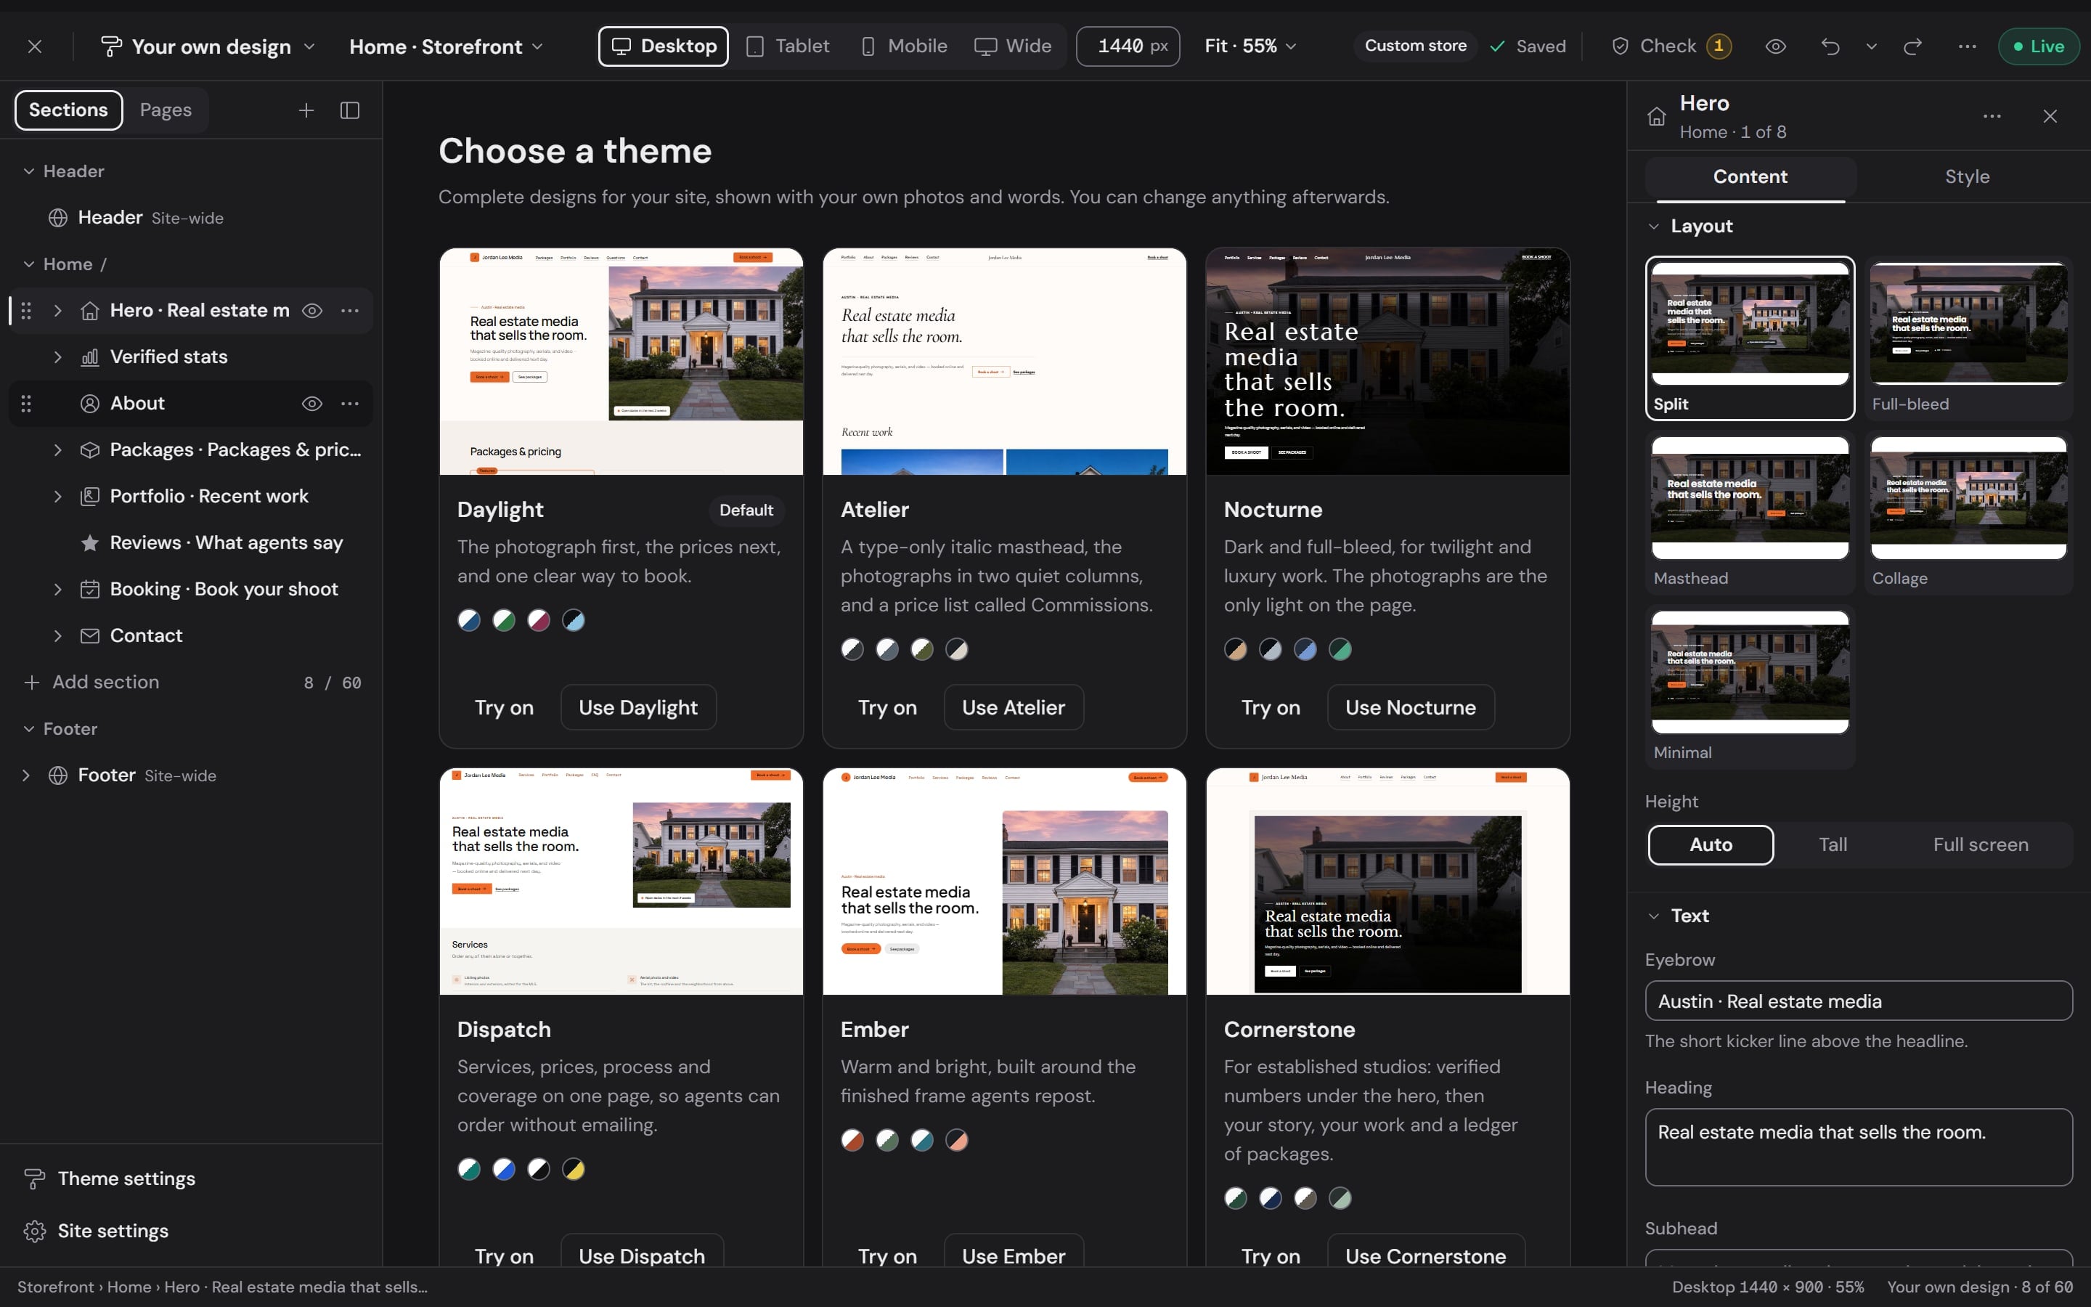Toggle visibility of the About section
The height and width of the screenshot is (1307, 2091).
tap(312, 403)
